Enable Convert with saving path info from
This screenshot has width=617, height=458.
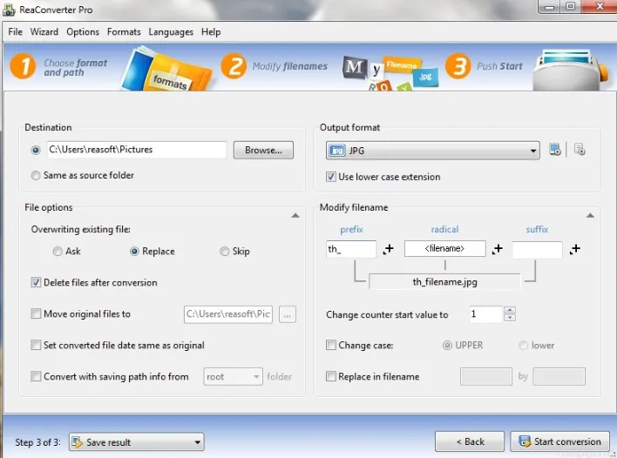pyautogui.click(x=36, y=377)
